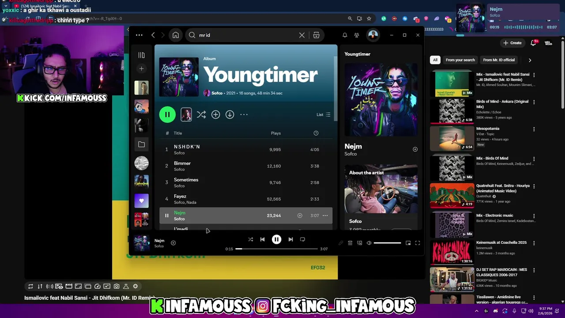This screenshot has height=318, width=565.
Task: Select 'From your search' chip
Action: click(x=460, y=60)
